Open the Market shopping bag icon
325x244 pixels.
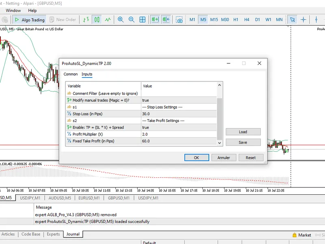(x=294, y=235)
